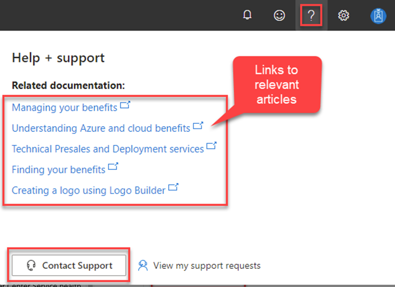The image size is (395, 287).
Task: Click person icon beside View my support requests
Action: (x=143, y=265)
